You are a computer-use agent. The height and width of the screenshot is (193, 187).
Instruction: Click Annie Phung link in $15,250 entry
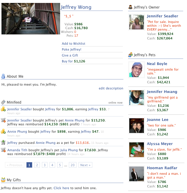point(74,120)
